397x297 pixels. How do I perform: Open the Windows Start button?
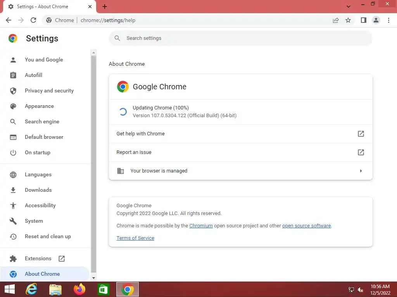10,289
